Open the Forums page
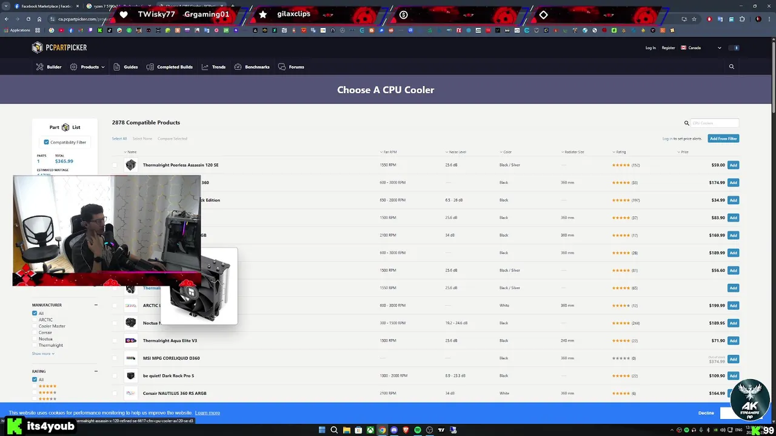 (291, 67)
